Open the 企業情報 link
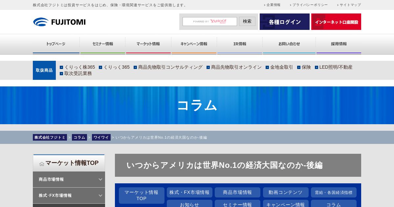 point(272,5)
